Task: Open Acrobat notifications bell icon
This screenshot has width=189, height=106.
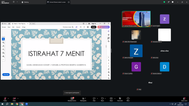Action: [x=86, y=24]
